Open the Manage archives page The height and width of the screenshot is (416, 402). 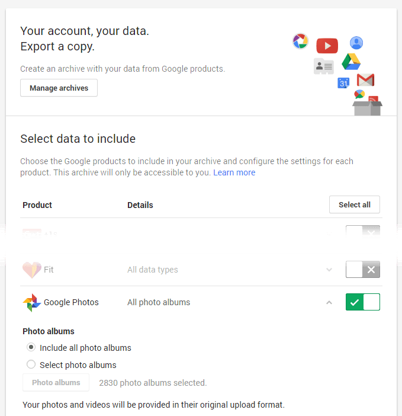59,88
